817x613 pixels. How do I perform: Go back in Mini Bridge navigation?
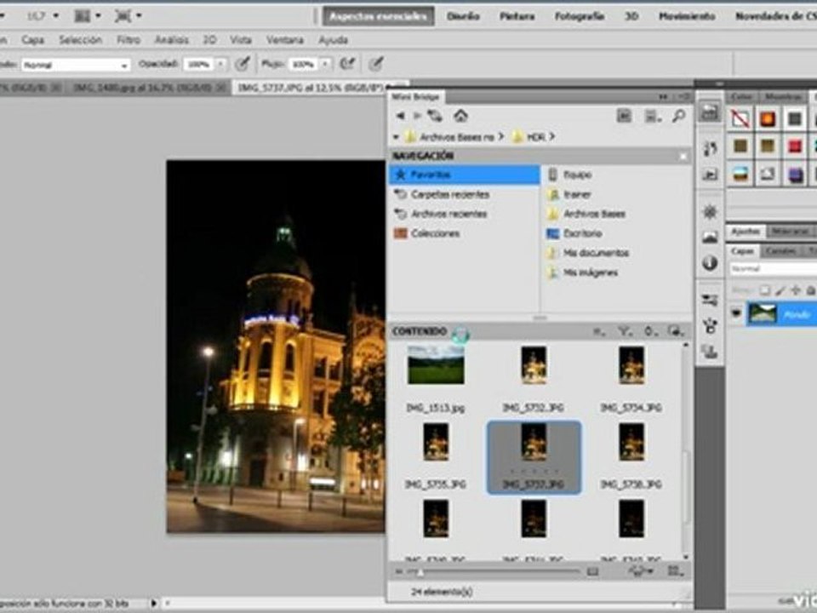point(400,116)
